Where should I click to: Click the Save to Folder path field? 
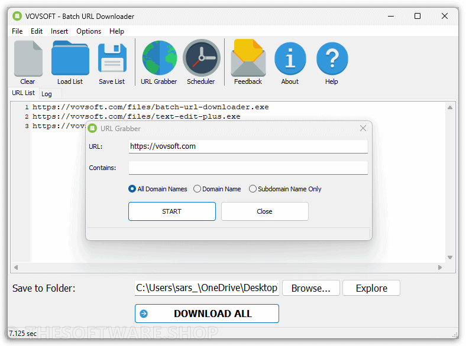(207, 288)
